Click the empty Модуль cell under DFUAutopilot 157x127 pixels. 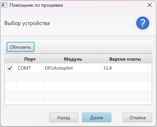coord(73,77)
